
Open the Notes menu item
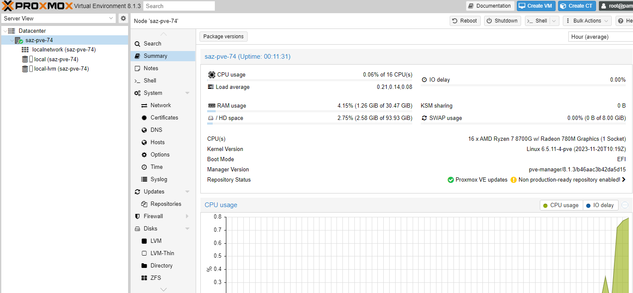coord(163,68)
